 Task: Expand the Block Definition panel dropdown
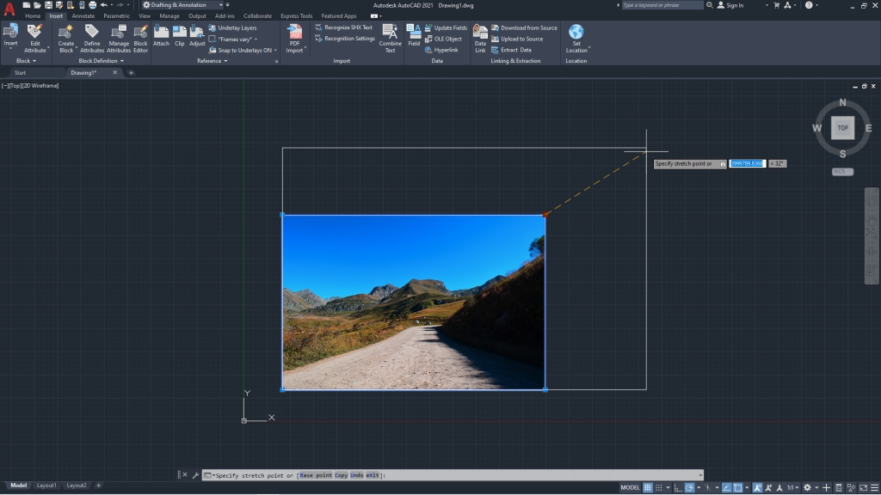[122, 61]
